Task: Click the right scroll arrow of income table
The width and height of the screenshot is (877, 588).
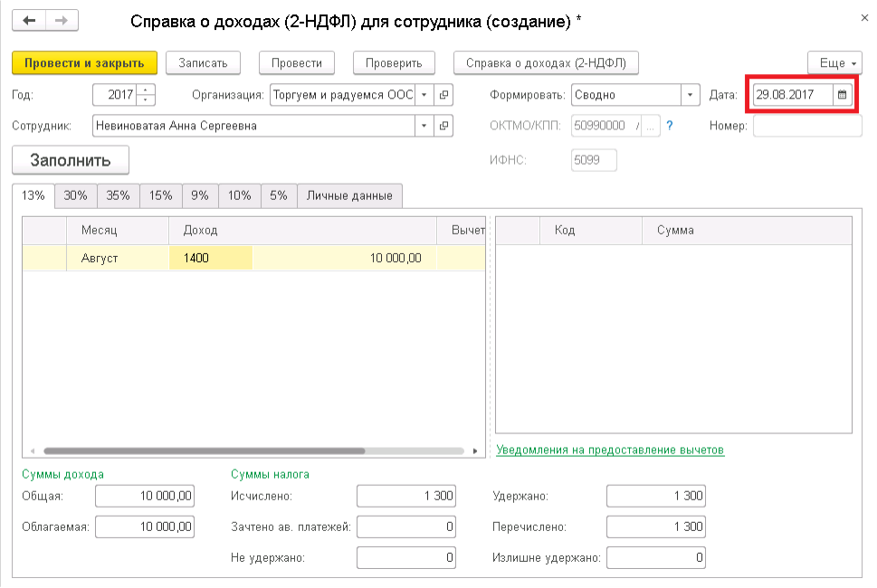Action: pyautogui.click(x=475, y=450)
